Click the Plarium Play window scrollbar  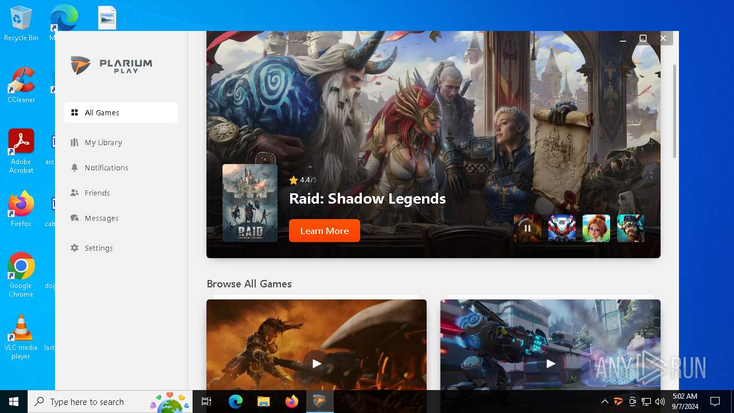675,111
